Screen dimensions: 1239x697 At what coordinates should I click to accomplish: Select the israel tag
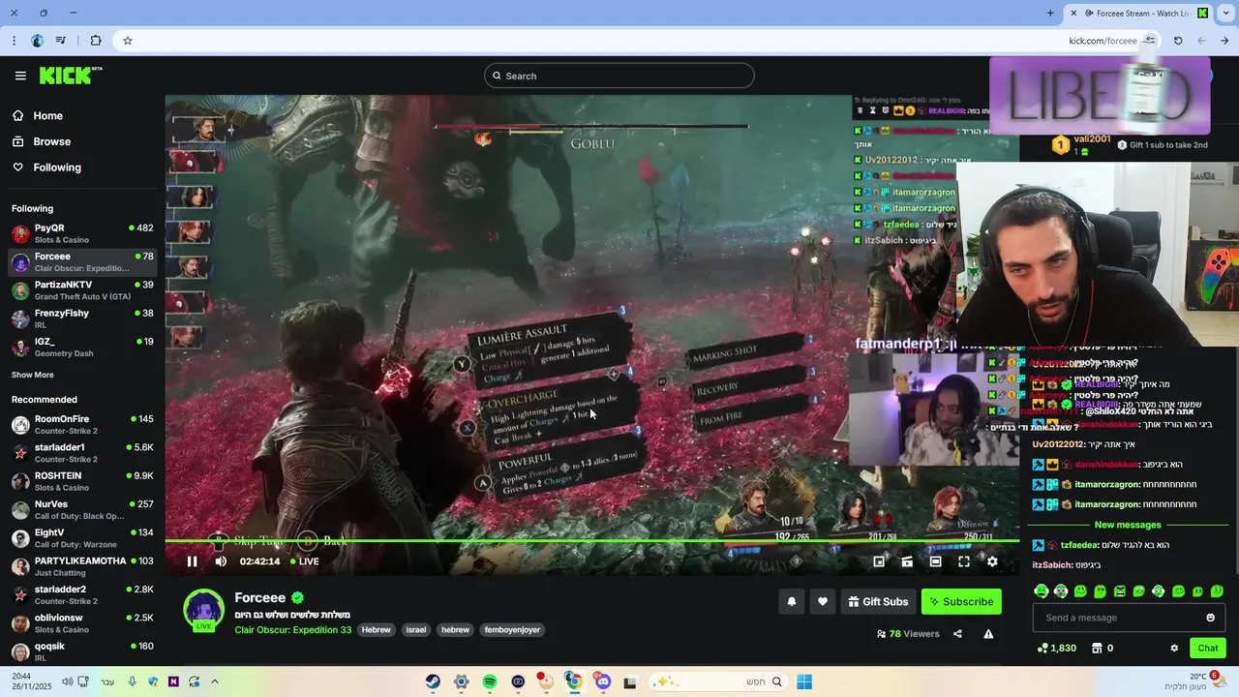[415, 629]
